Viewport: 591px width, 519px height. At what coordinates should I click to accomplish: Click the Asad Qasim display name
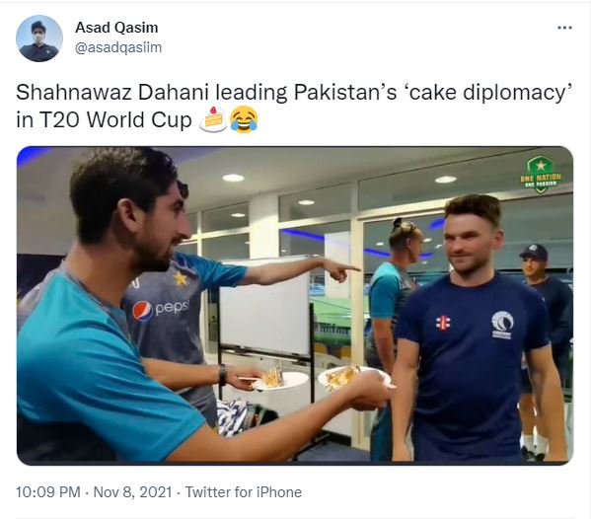tap(116, 28)
